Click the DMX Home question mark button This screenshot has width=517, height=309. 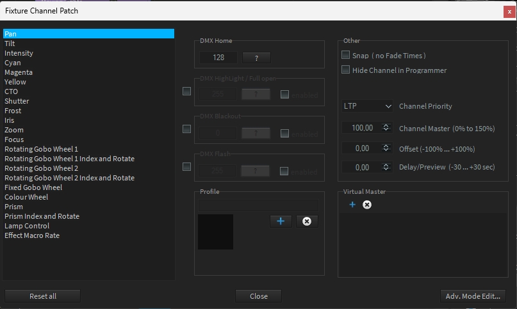256,58
